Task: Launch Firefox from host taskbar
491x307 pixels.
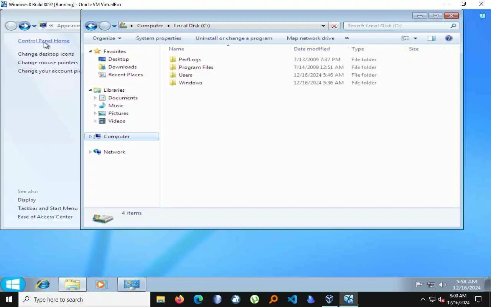Action: pos(179,299)
